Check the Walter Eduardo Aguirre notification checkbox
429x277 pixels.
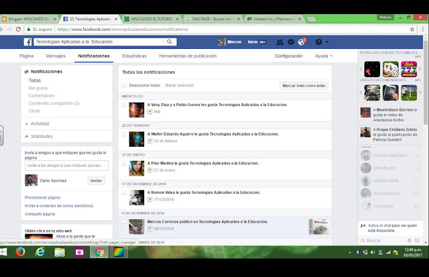click(x=123, y=134)
